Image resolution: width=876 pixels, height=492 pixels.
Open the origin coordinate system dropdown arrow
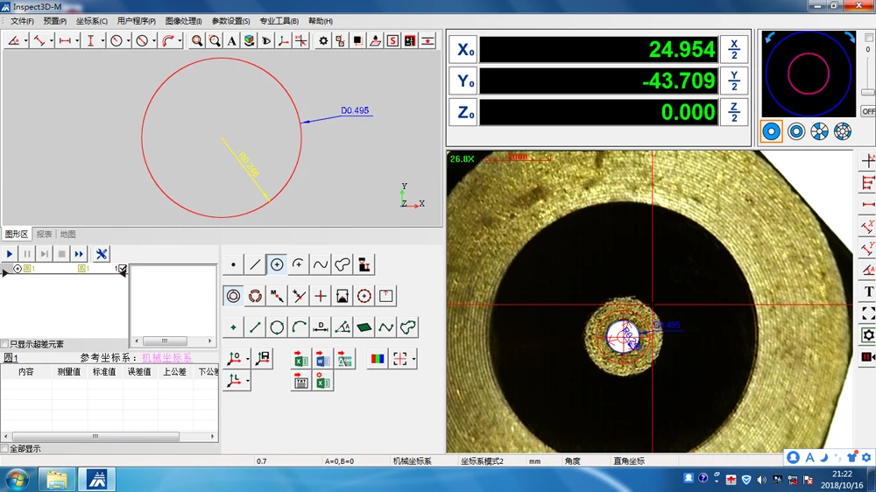tap(248, 358)
